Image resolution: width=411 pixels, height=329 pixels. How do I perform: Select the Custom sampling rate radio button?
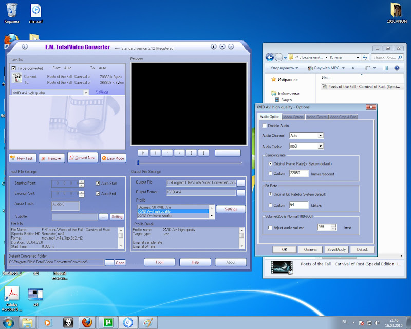tap(270, 174)
